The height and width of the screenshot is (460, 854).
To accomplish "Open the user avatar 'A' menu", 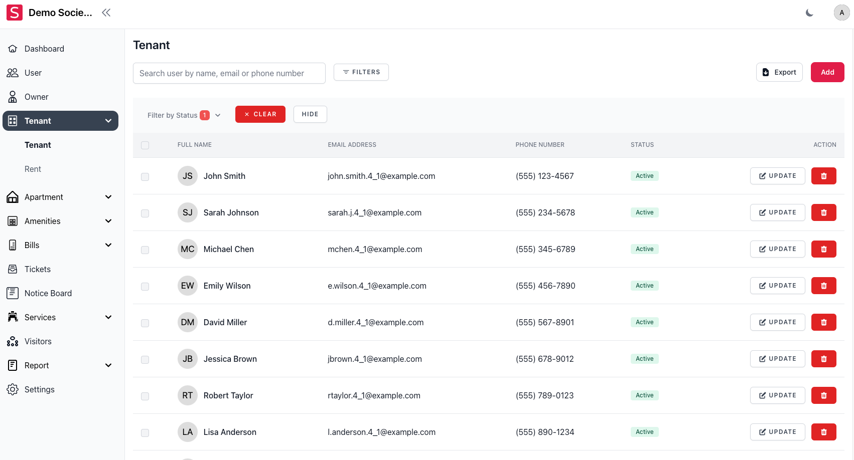I will point(841,13).
